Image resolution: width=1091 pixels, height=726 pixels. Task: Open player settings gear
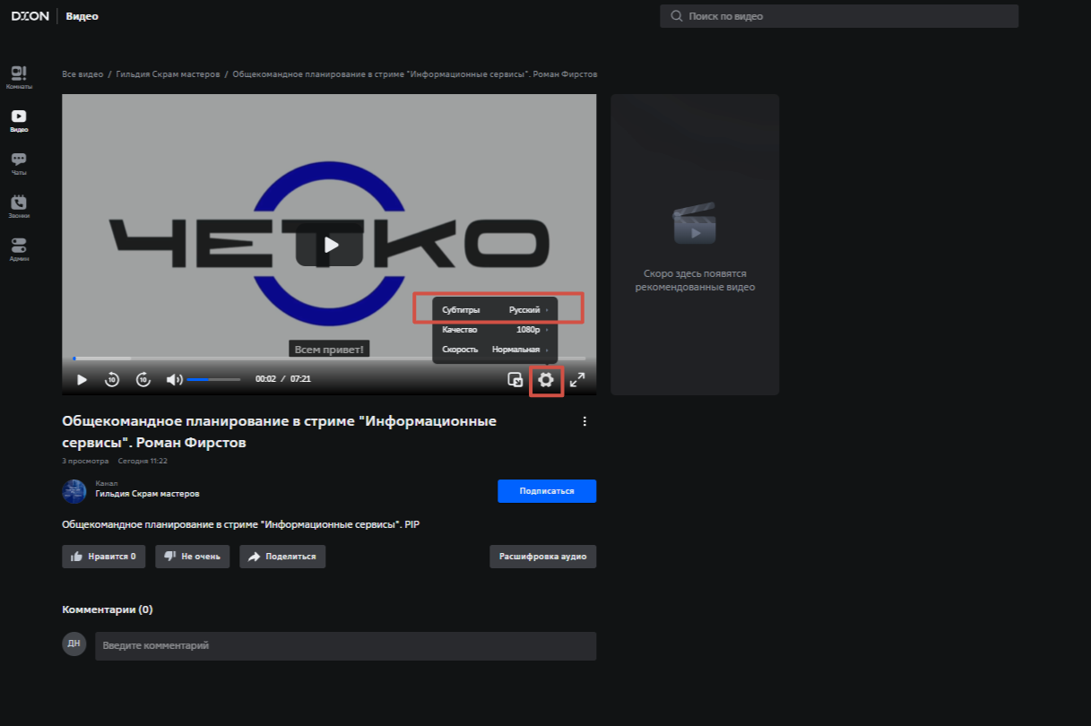pos(546,380)
